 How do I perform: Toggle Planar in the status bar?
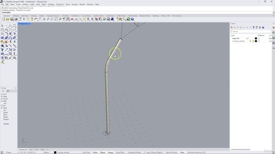(103, 152)
